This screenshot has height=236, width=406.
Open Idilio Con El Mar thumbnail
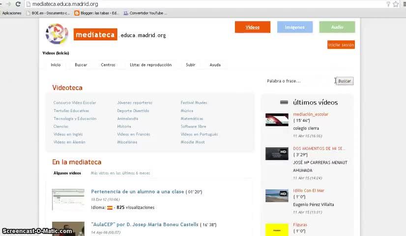(x=277, y=196)
